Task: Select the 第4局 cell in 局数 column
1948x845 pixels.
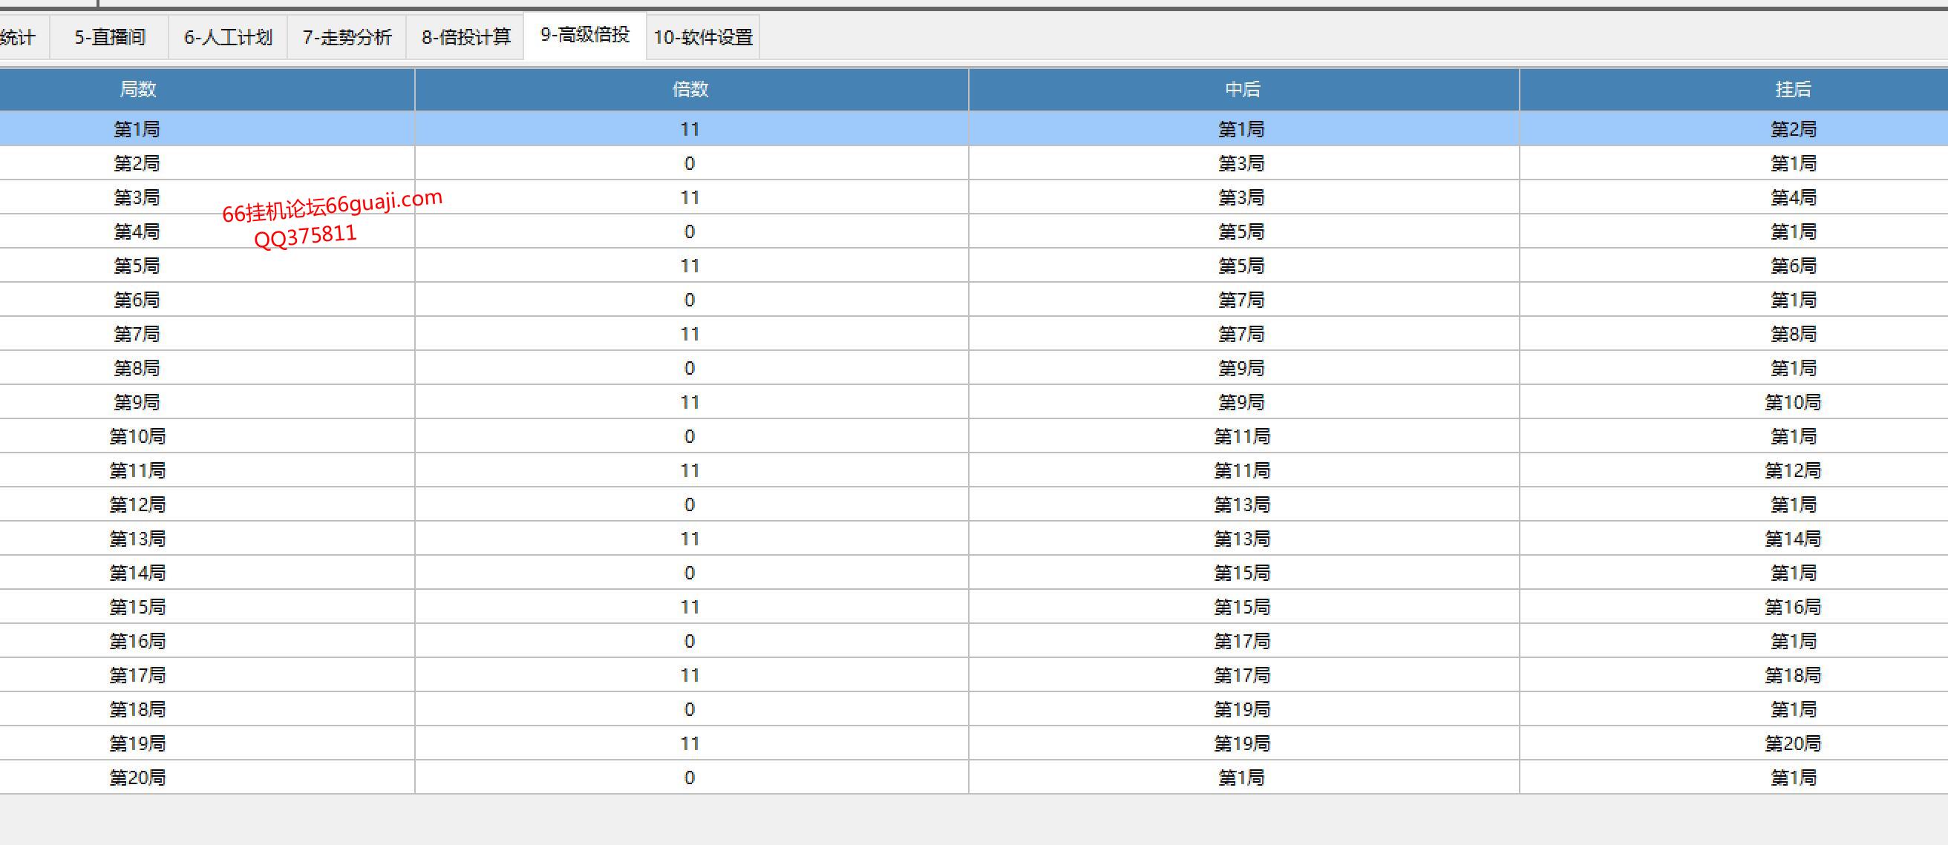Action: 207,231
